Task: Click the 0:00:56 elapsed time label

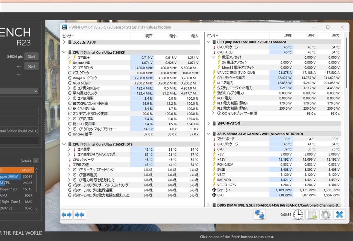Action: click(x=286, y=215)
